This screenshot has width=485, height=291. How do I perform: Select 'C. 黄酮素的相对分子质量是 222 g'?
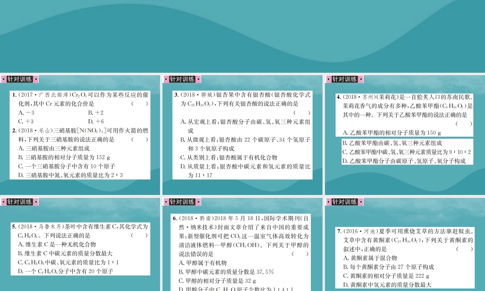(x=387, y=276)
